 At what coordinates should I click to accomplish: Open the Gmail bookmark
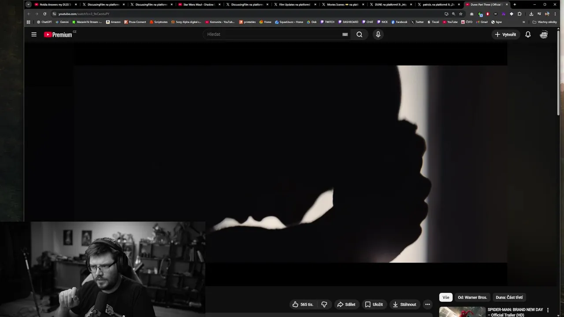click(x=482, y=22)
